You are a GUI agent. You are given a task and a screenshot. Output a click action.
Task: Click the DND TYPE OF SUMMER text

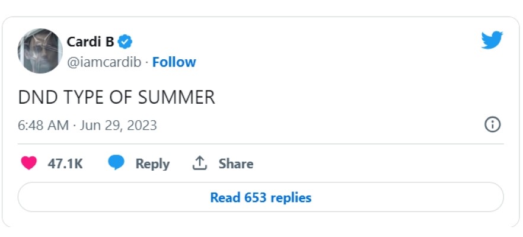pyautogui.click(x=116, y=97)
